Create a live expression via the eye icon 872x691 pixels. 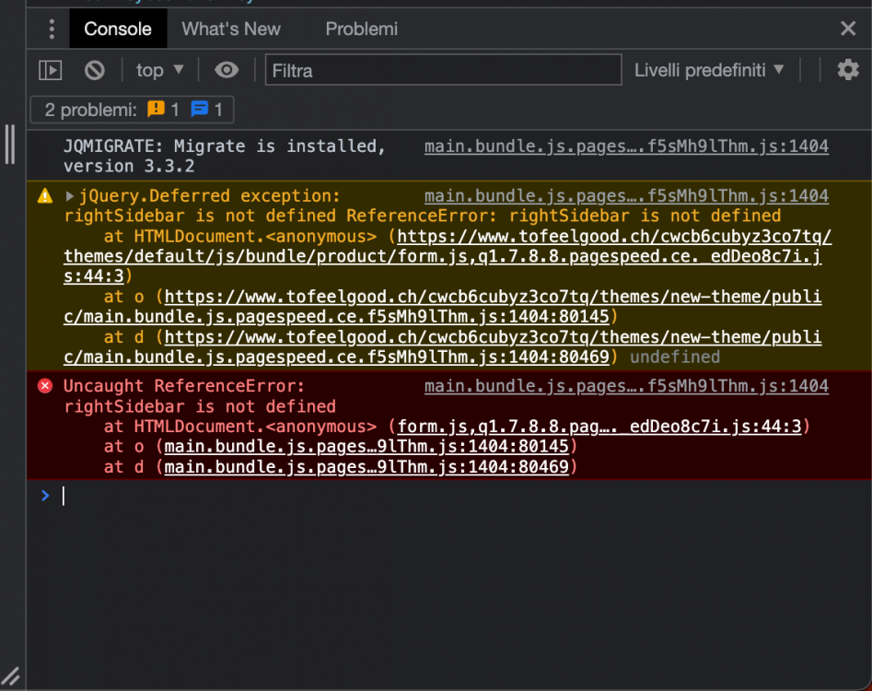(227, 69)
